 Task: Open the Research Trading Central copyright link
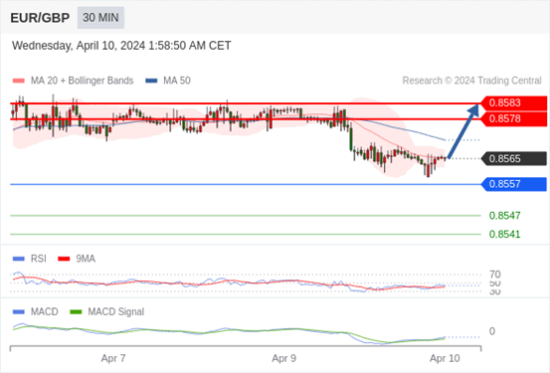(471, 81)
